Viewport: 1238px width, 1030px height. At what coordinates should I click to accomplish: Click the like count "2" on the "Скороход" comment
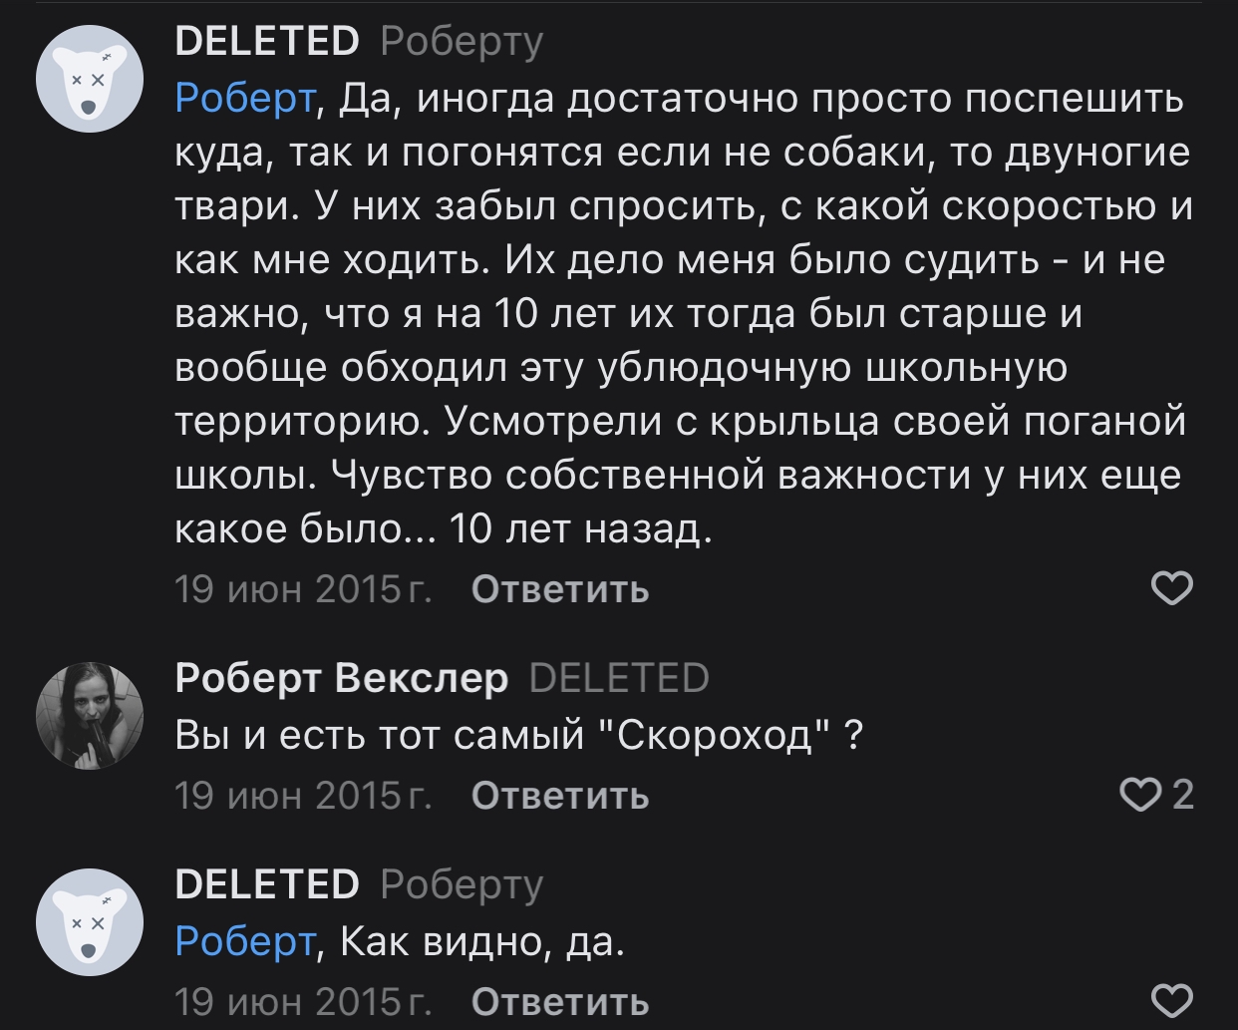pyautogui.click(x=1182, y=795)
